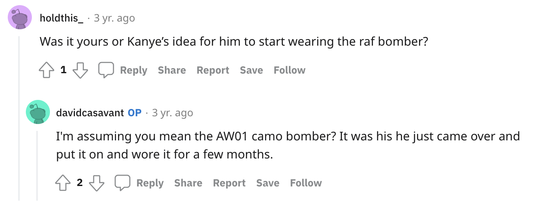The height and width of the screenshot is (211, 540).
Task: Open holdthis_ avatar profile
Action: pos(20,18)
